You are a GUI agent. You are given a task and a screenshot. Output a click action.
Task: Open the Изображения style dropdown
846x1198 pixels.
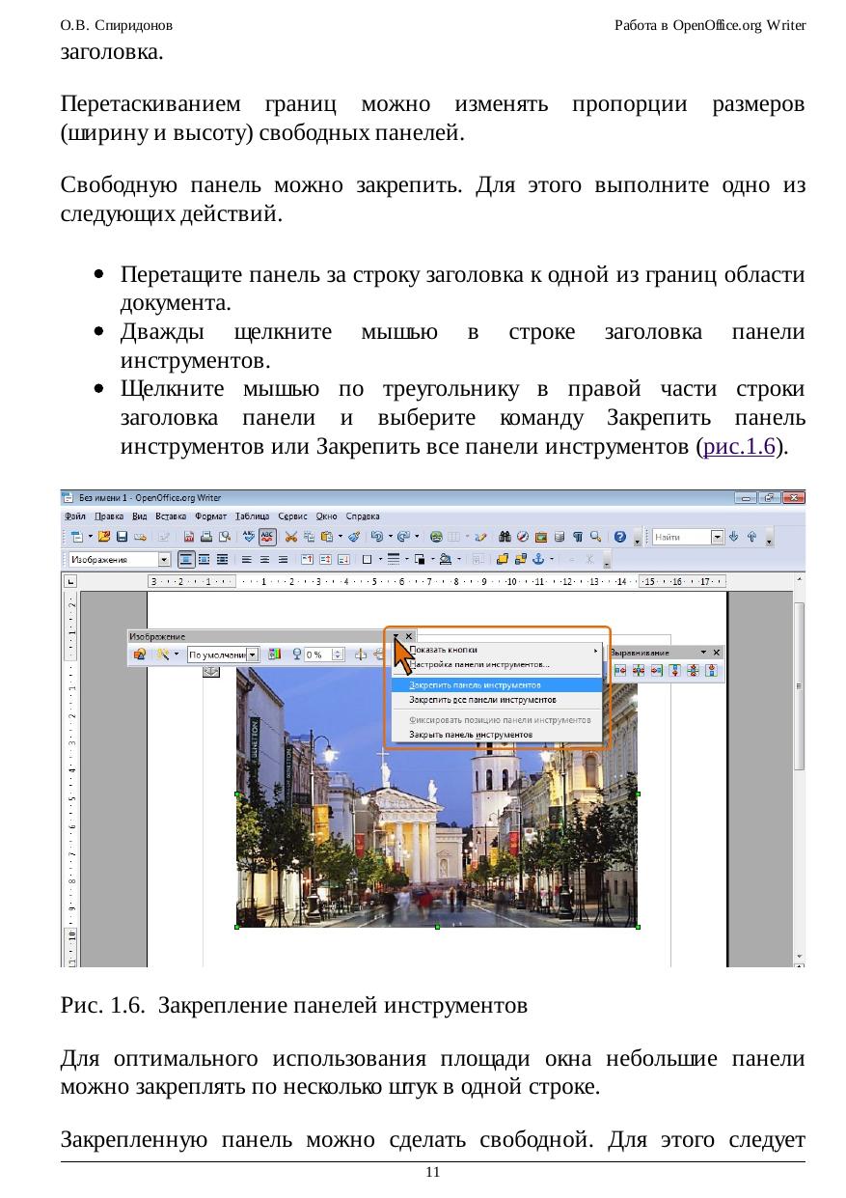pyautogui.click(x=164, y=559)
